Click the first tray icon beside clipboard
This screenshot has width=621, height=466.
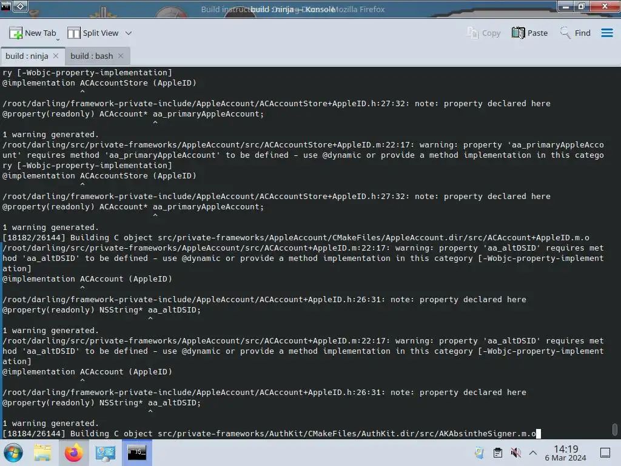click(480, 453)
